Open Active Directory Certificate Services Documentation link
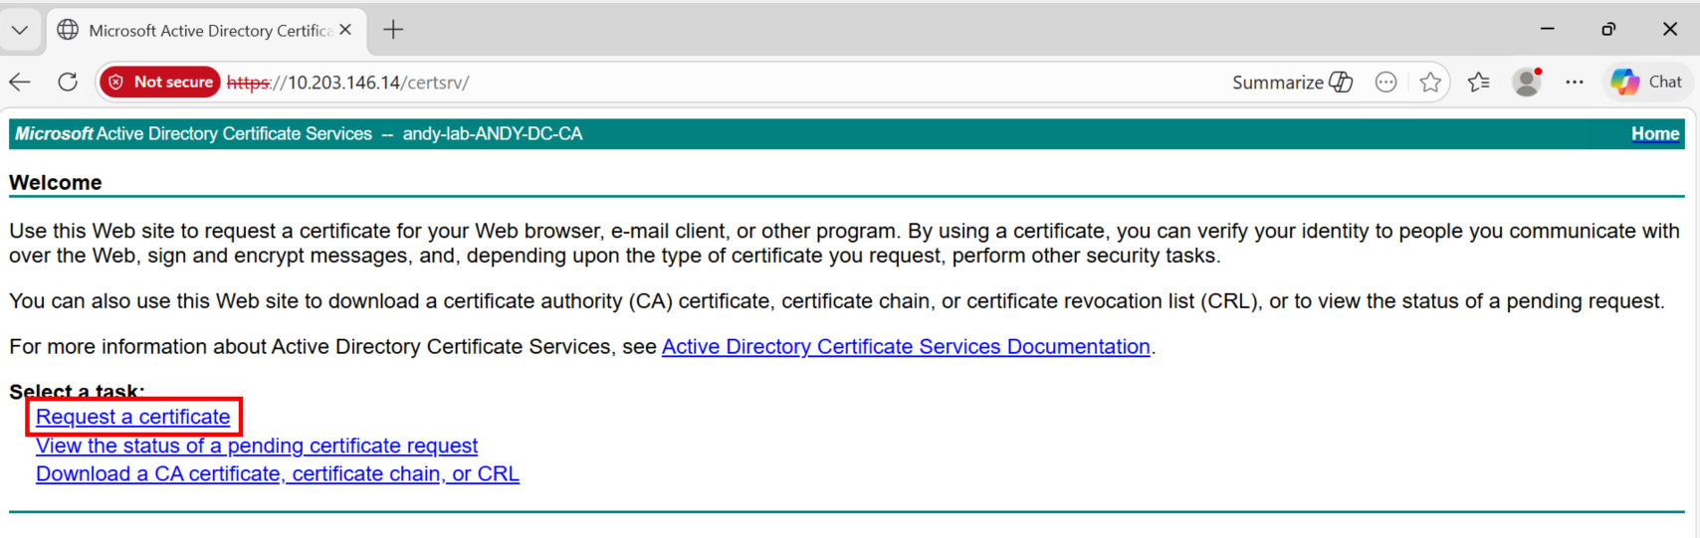 (x=906, y=347)
